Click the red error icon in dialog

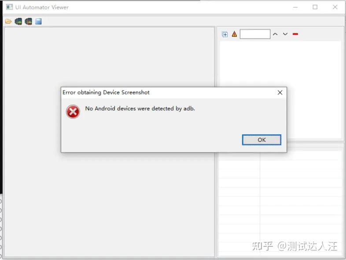(73, 112)
